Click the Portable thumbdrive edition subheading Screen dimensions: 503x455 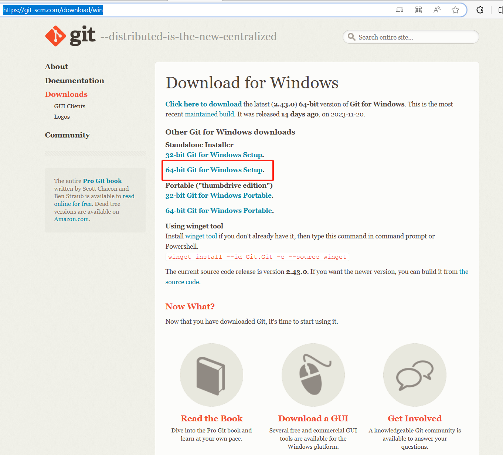click(x=219, y=186)
